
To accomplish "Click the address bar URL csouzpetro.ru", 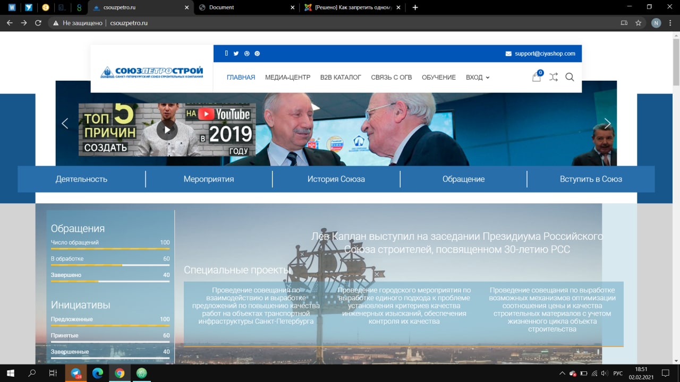I will (x=129, y=23).
